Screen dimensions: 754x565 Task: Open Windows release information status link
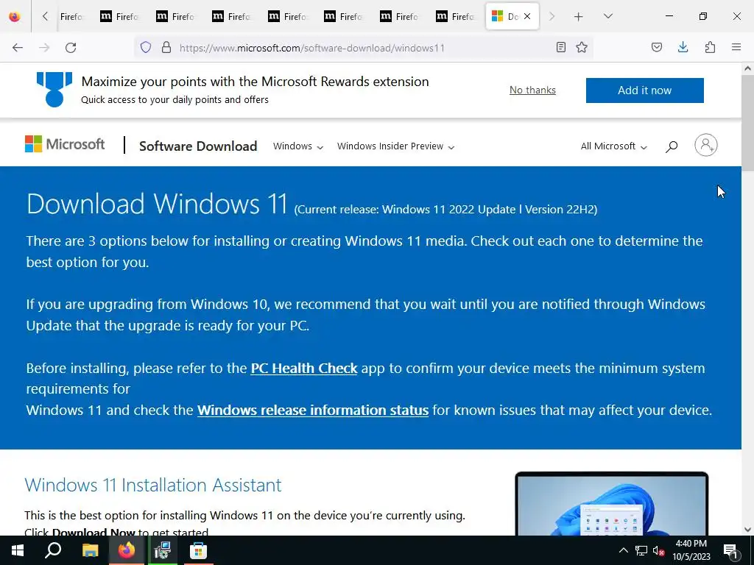312,410
